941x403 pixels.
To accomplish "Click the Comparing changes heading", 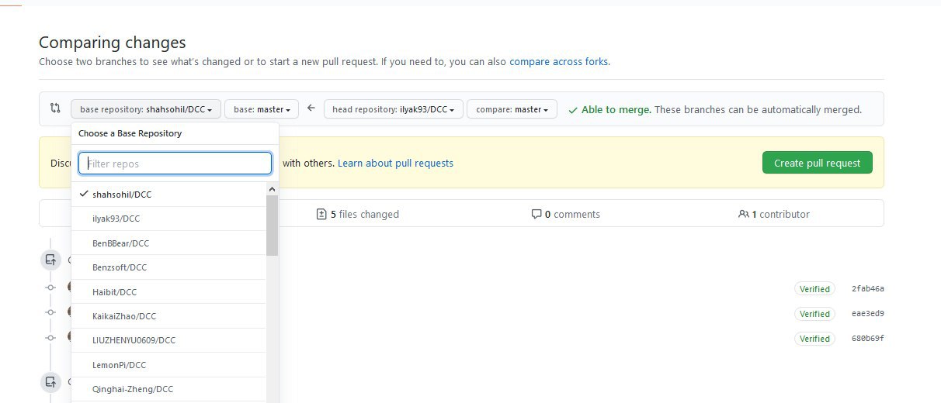I will pyautogui.click(x=113, y=43).
